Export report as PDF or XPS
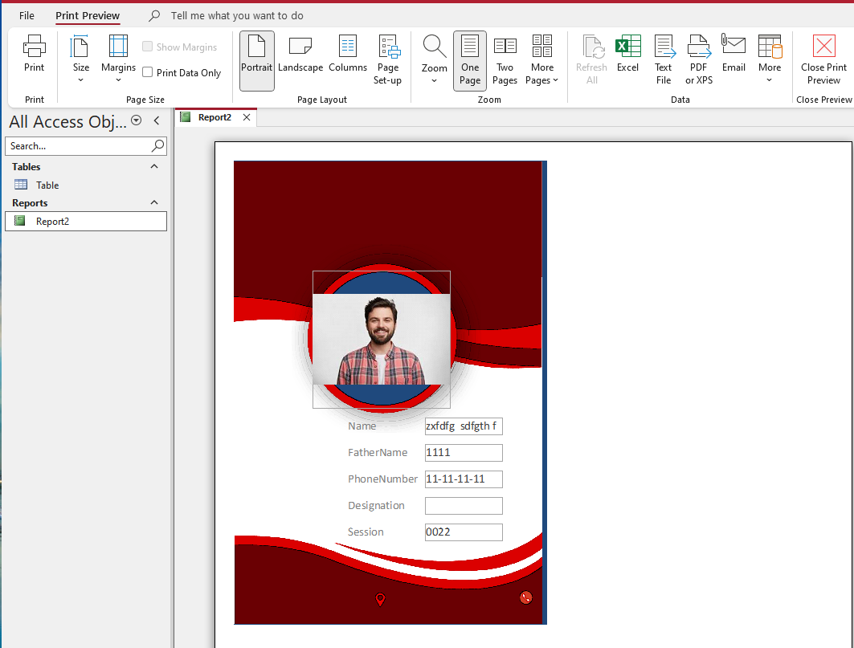 coord(698,60)
